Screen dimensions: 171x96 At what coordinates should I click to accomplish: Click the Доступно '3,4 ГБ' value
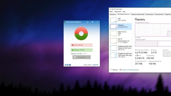pyautogui.click(x=154, y=53)
